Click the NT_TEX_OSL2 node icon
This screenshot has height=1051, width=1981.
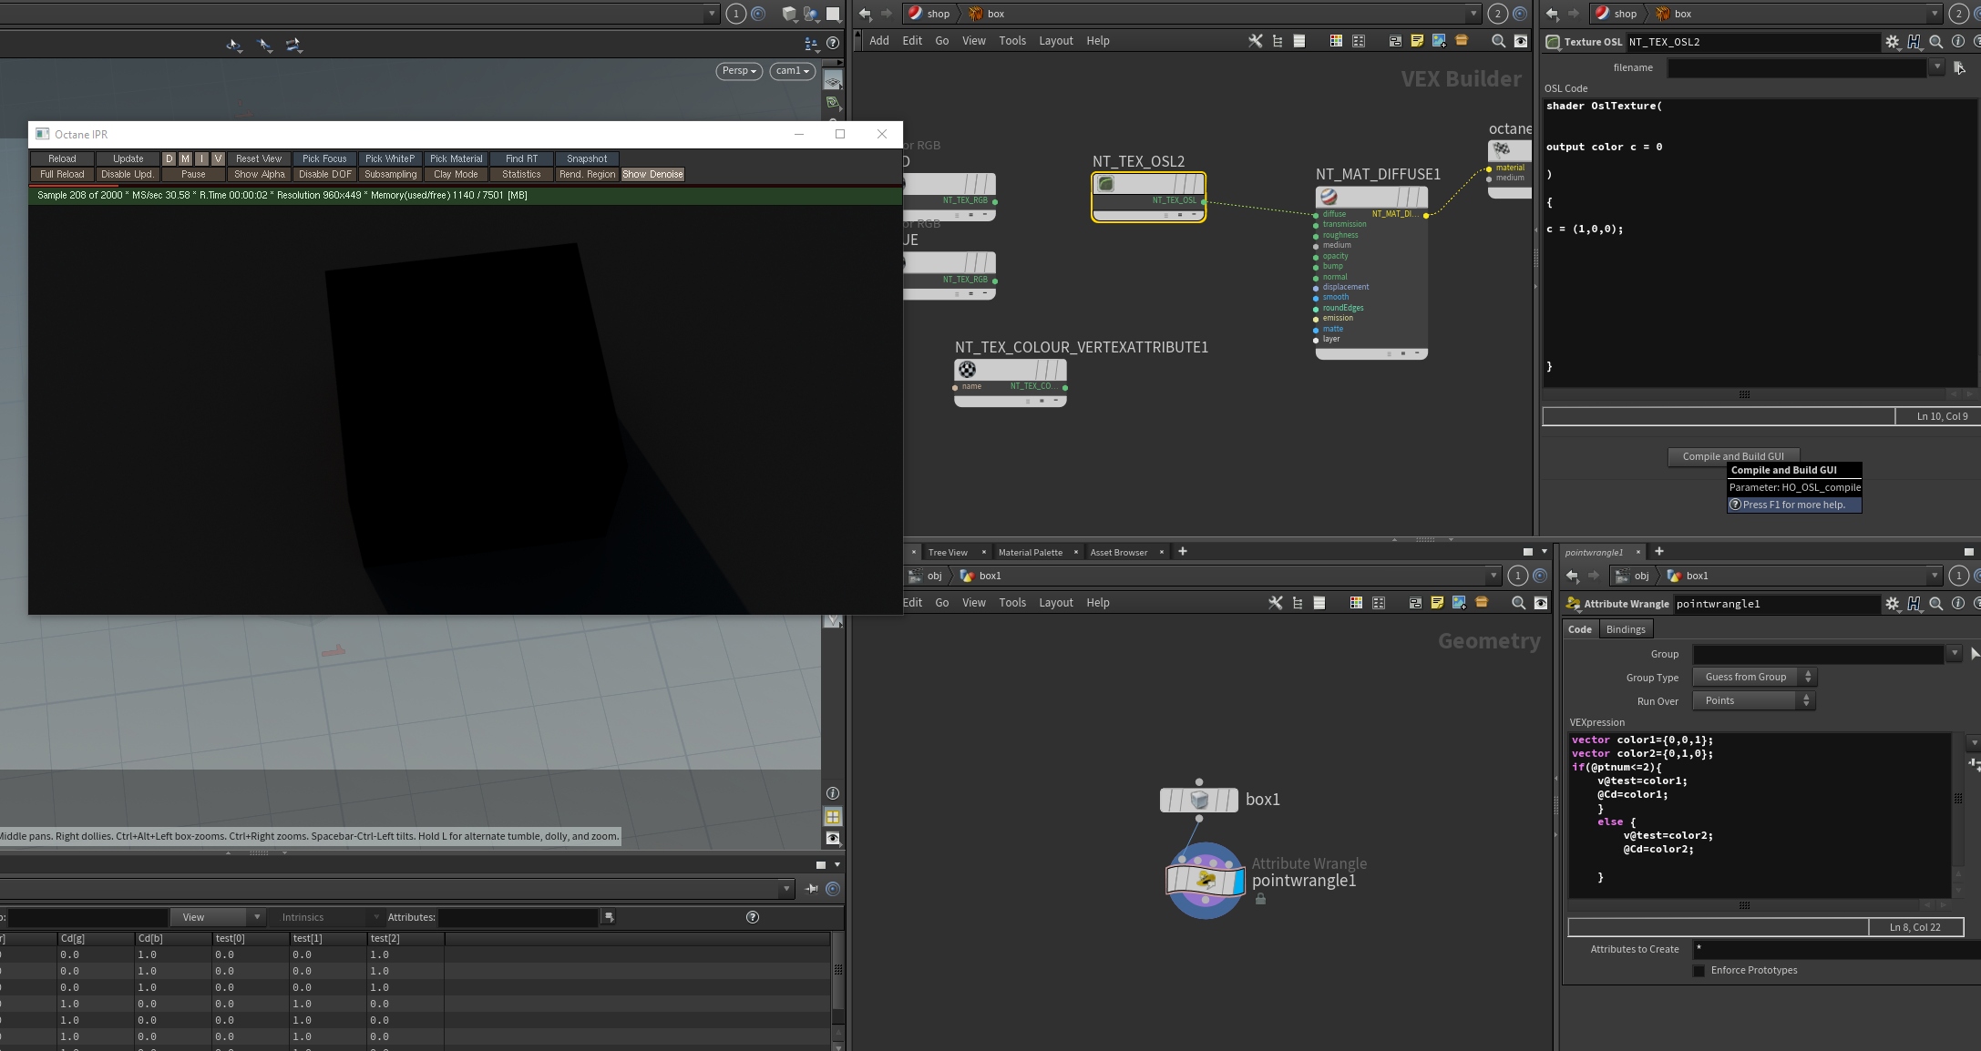click(1105, 184)
